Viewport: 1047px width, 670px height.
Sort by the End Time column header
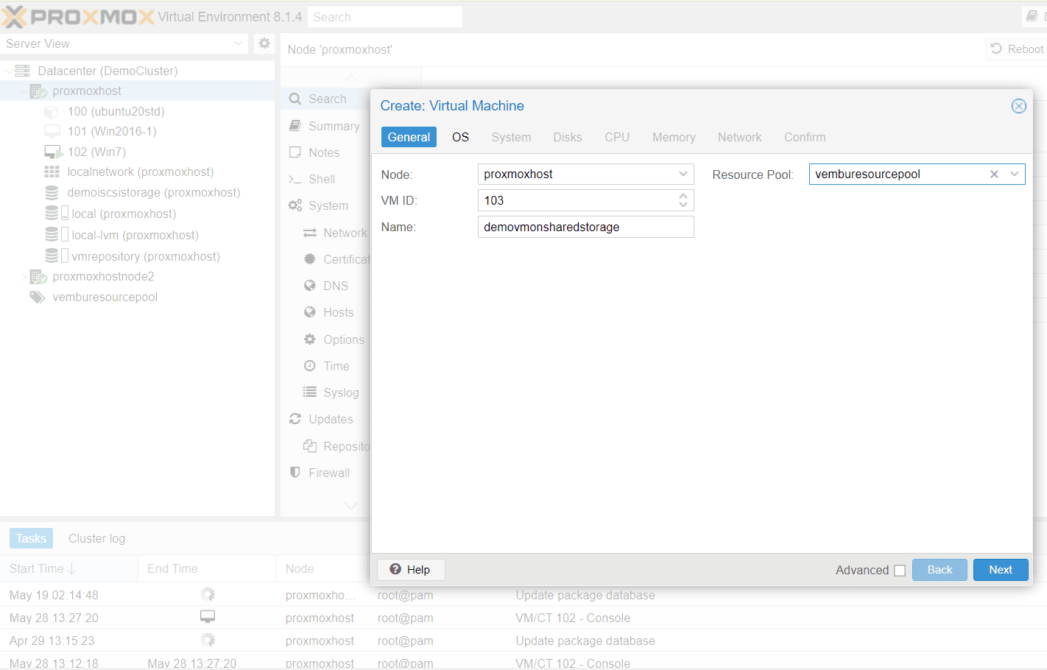[x=207, y=568]
